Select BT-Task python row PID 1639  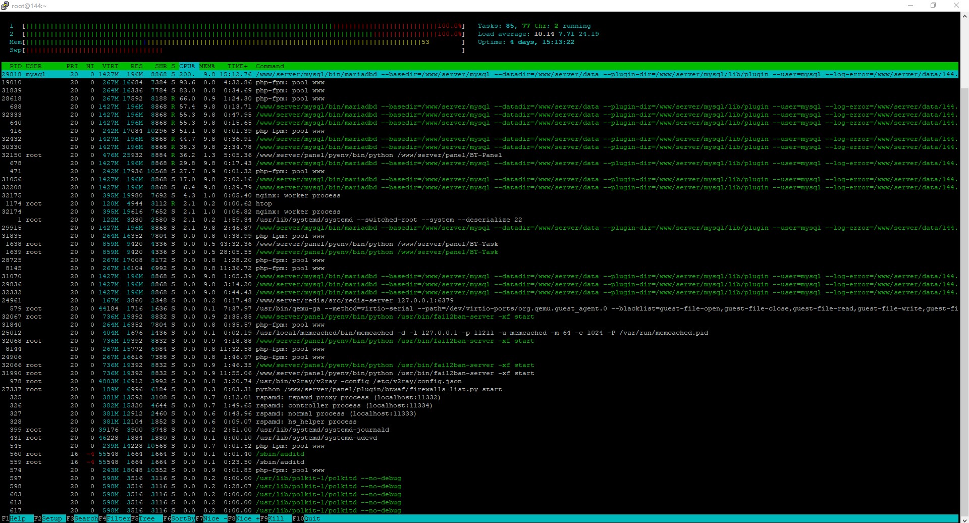tap(479, 252)
